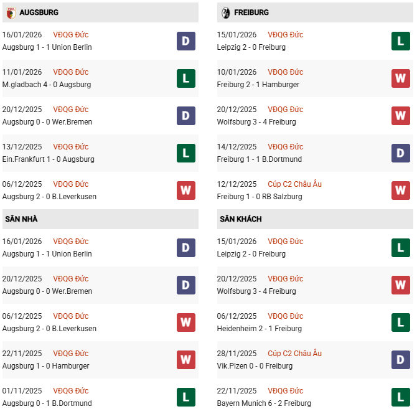This screenshot has width=417, height=414.
Task: Open the AUGSBURG team header
Action: point(39,12)
